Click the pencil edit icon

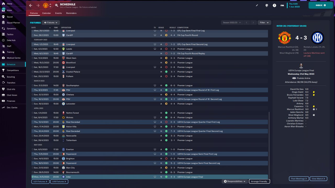[x=257, y=5]
